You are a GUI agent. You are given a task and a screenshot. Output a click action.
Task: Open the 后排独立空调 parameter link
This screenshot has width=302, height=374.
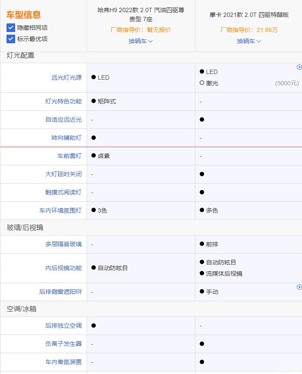click(x=64, y=326)
